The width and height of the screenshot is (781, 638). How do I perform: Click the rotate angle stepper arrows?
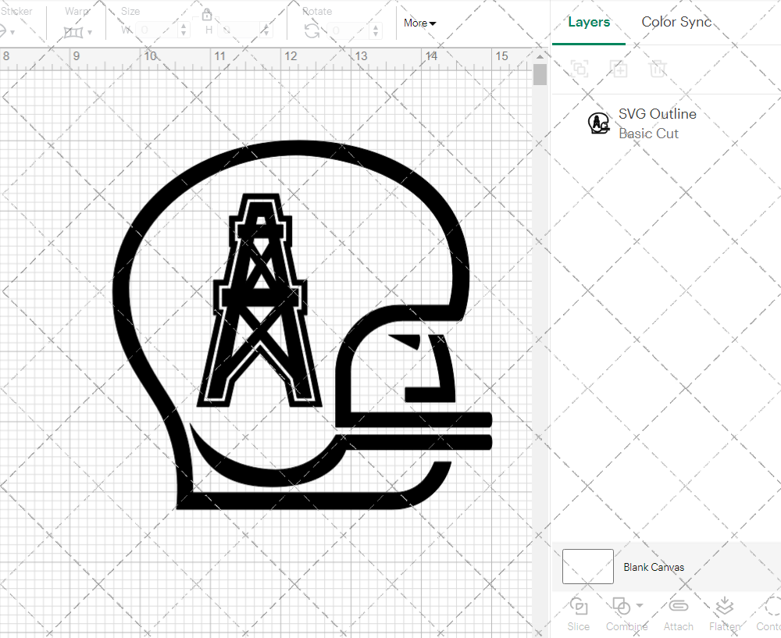click(x=376, y=30)
